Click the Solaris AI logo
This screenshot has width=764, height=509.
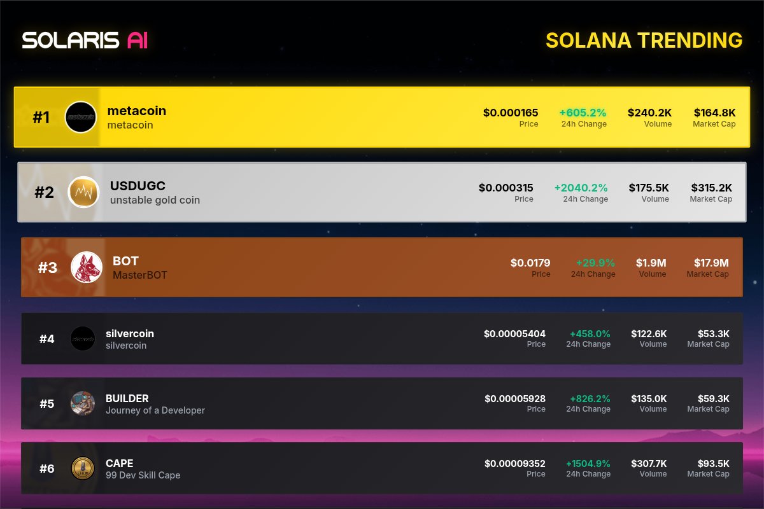85,40
